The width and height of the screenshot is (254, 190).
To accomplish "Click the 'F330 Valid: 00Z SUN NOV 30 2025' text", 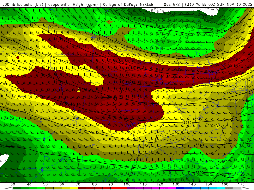I will click(x=218, y=5).
